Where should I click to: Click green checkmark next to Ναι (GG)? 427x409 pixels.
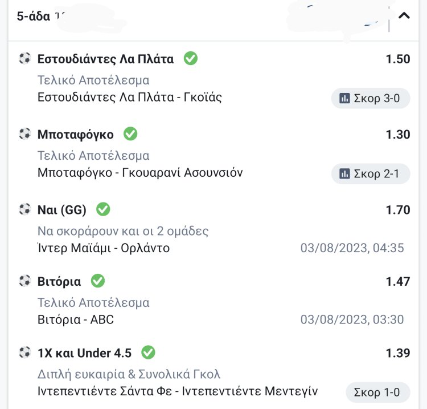pyautogui.click(x=103, y=209)
